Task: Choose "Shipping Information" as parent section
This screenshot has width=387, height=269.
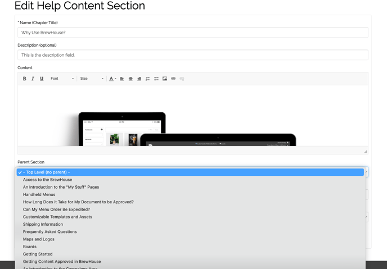Action: click(190, 224)
